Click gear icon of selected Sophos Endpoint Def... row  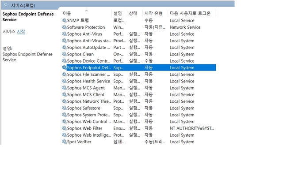tap(64, 67)
